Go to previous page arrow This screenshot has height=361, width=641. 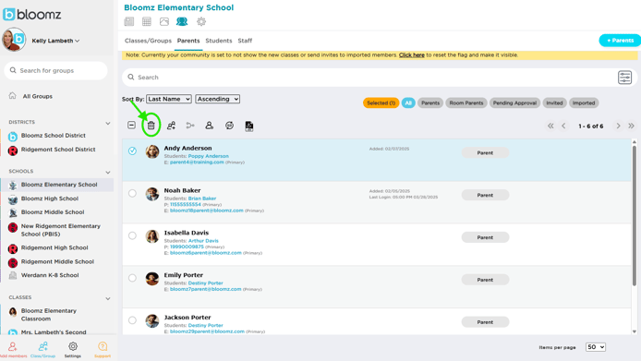click(x=563, y=126)
